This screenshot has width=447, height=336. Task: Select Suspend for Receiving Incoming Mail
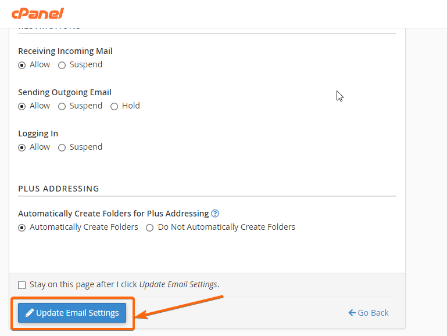pyautogui.click(x=62, y=65)
